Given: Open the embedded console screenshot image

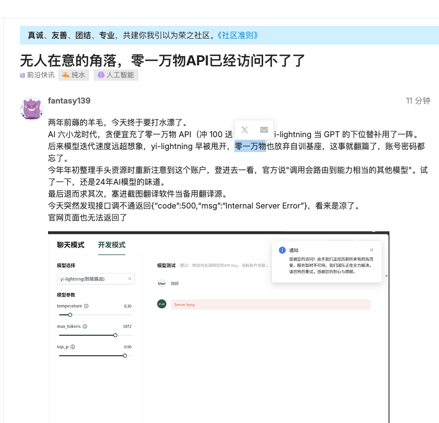Looking at the screenshot, I should pyautogui.click(x=219, y=327).
